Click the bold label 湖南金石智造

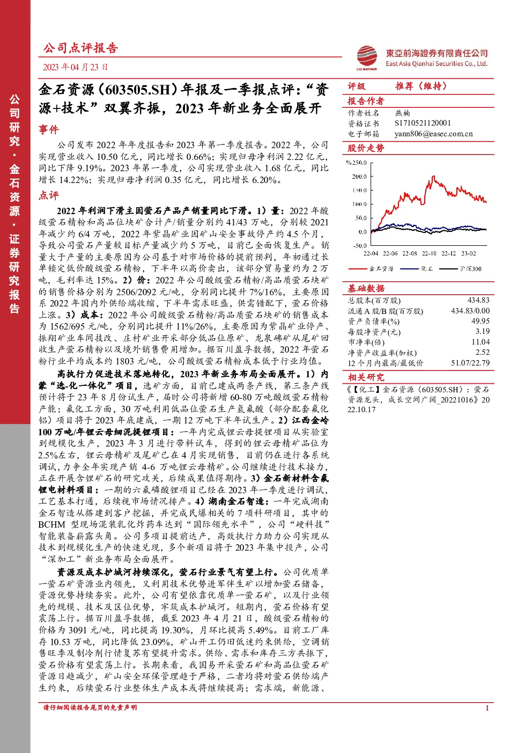(x=239, y=501)
